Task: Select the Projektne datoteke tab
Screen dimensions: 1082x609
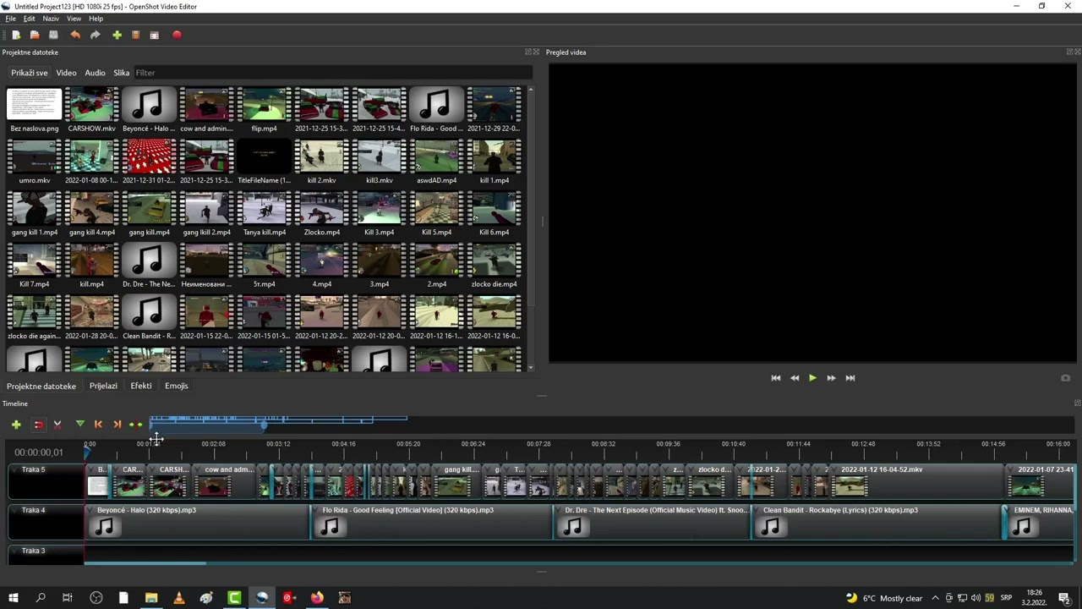Action: pyautogui.click(x=41, y=386)
